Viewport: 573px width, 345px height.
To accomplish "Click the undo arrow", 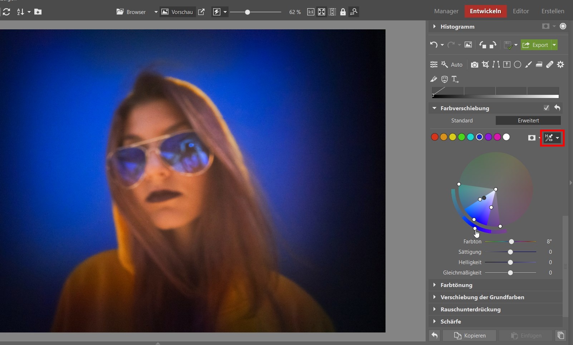I will click(434, 45).
